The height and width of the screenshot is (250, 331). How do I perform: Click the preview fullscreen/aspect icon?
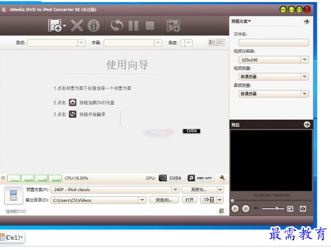(x=291, y=209)
